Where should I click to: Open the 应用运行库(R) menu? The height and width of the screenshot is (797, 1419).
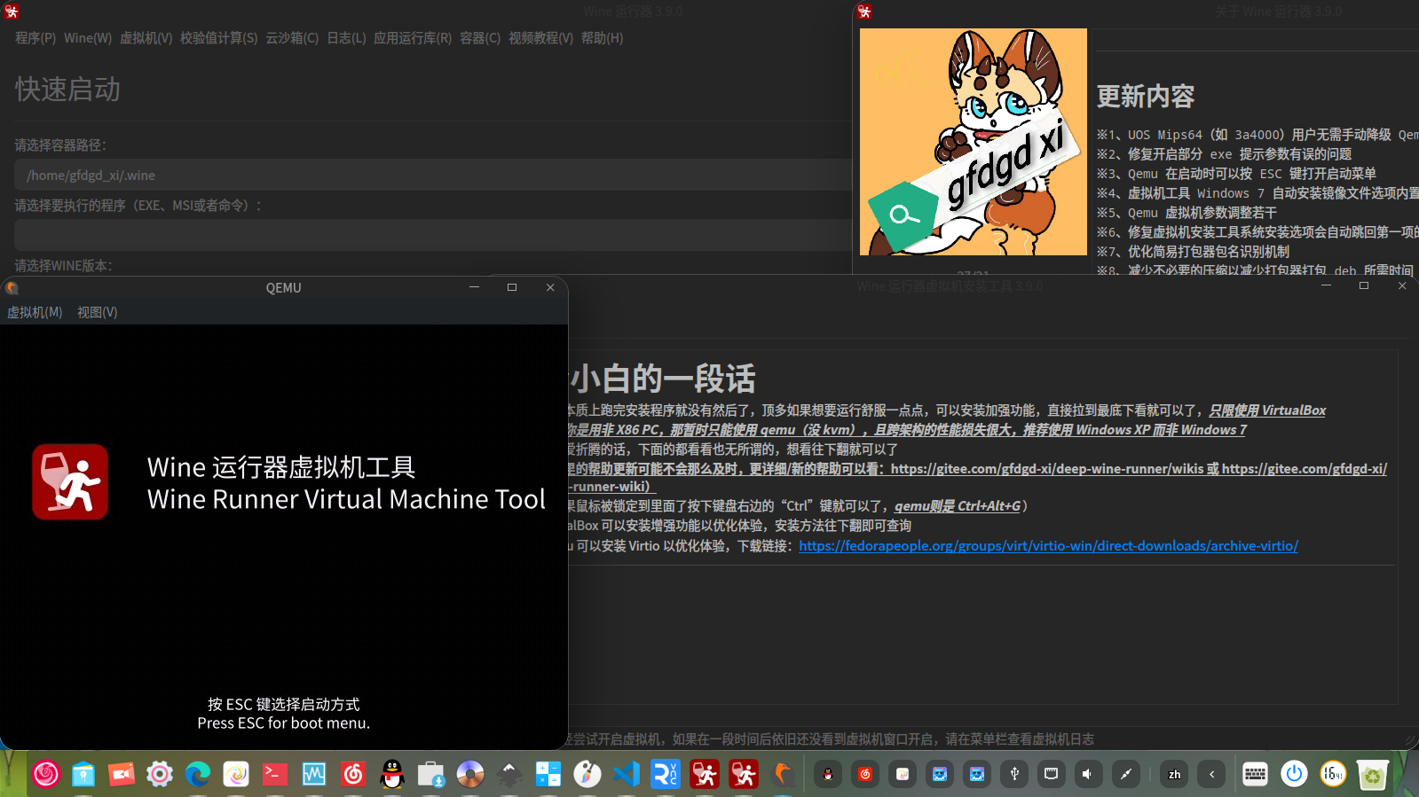point(413,38)
